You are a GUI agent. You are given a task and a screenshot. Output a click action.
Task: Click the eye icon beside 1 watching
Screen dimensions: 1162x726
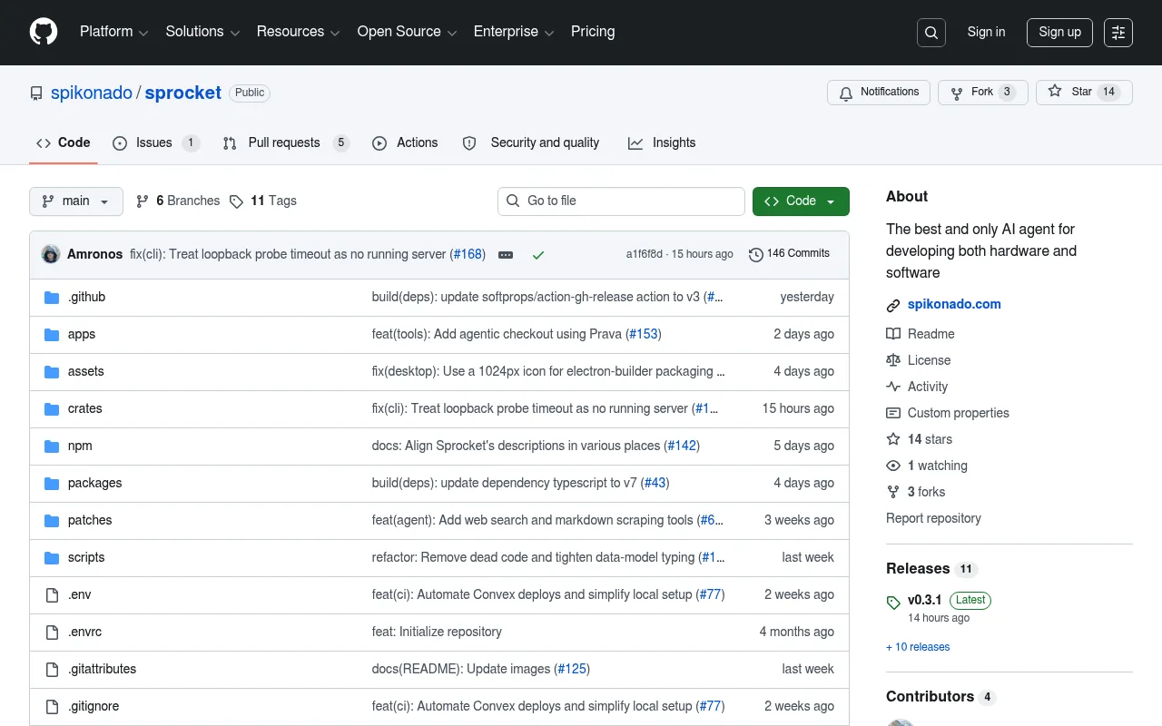[x=893, y=466]
